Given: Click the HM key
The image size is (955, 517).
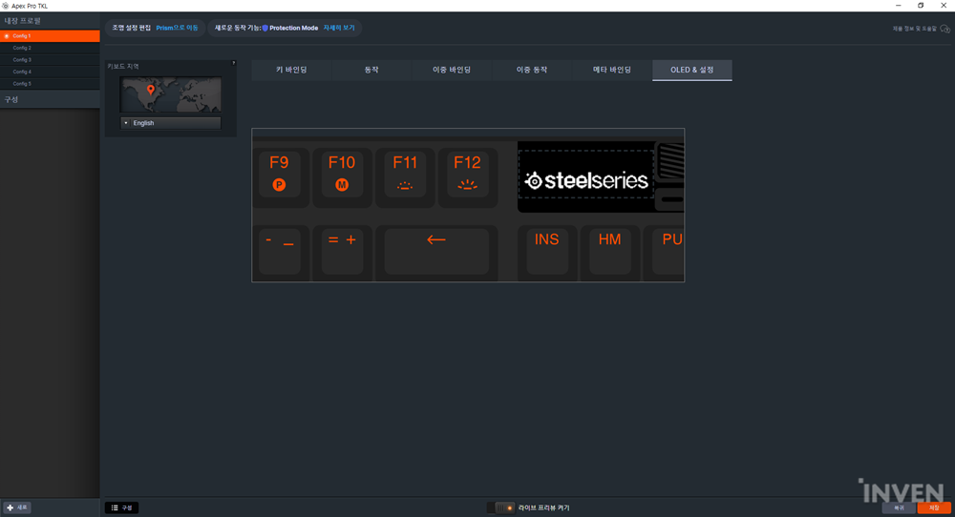Looking at the screenshot, I should (609, 251).
